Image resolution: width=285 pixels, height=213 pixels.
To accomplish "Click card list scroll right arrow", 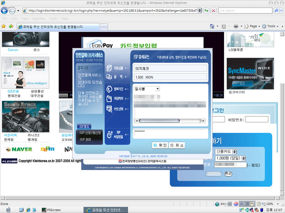I will [203, 121].
